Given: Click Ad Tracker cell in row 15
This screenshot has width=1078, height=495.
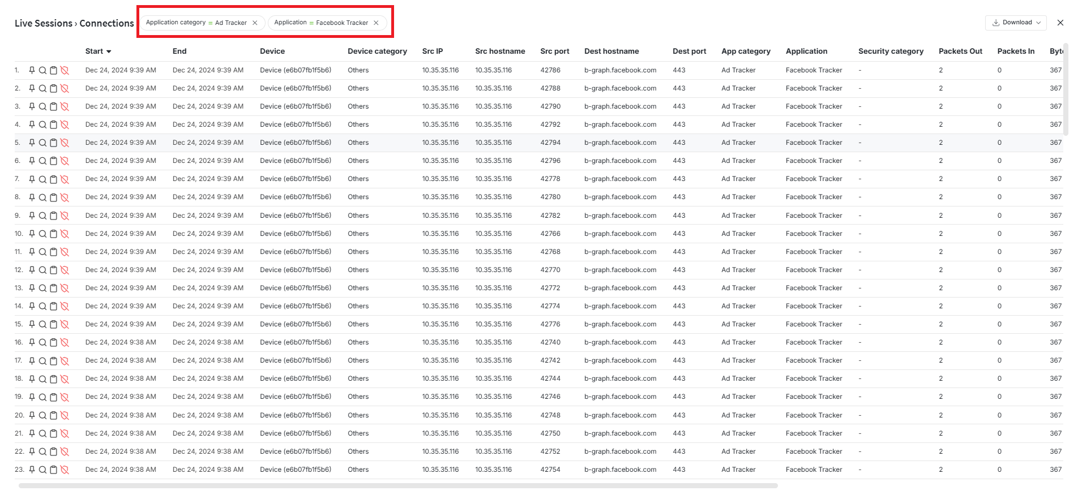Looking at the screenshot, I should tap(738, 324).
